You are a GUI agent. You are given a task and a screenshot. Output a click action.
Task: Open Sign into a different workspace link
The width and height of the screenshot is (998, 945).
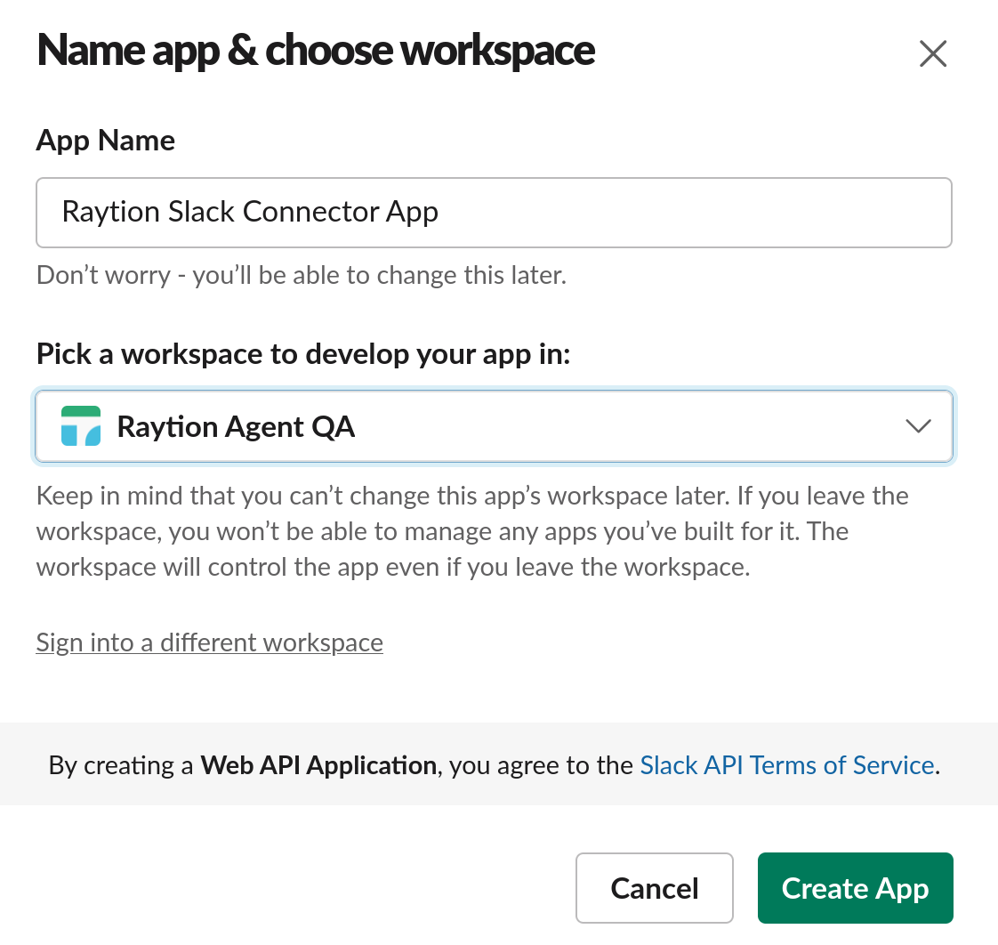209,642
